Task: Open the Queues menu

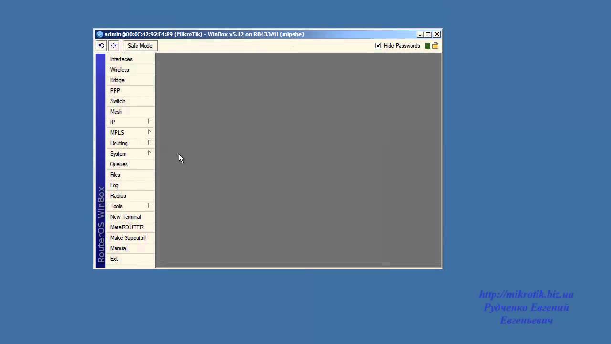Action: coord(130,164)
